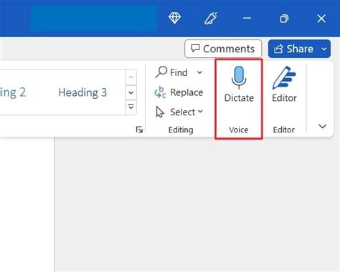This screenshot has width=340, height=272.
Task: Apply the Heading 2 style
Action: [x=12, y=92]
